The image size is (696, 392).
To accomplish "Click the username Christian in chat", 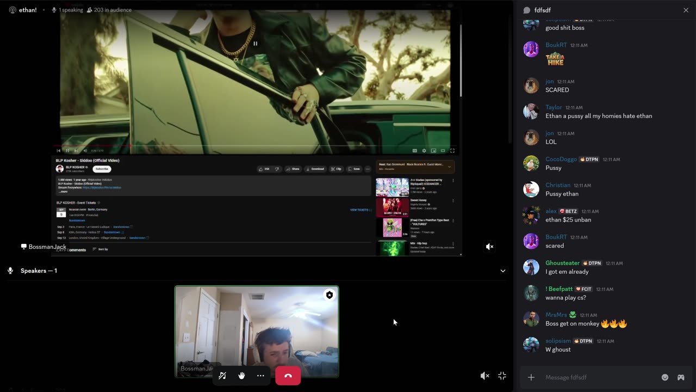I will point(558,185).
